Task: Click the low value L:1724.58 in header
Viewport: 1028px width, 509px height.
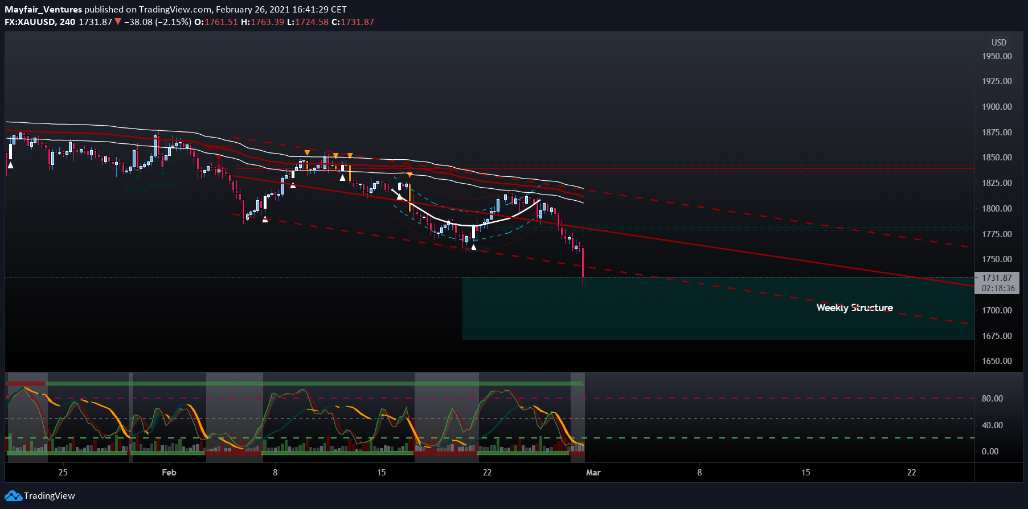Action: coord(308,22)
